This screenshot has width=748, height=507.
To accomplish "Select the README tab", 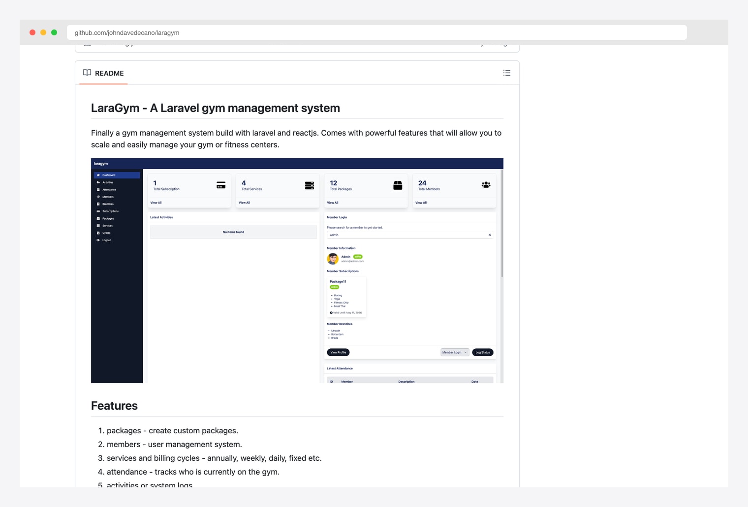I will 103,73.
